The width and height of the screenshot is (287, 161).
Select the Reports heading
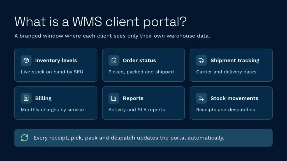click(x=133, y=98)
